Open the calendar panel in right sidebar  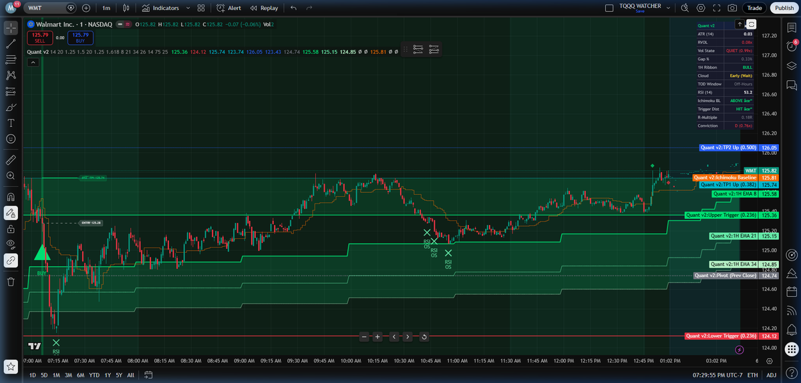click(x=791, y=292)
